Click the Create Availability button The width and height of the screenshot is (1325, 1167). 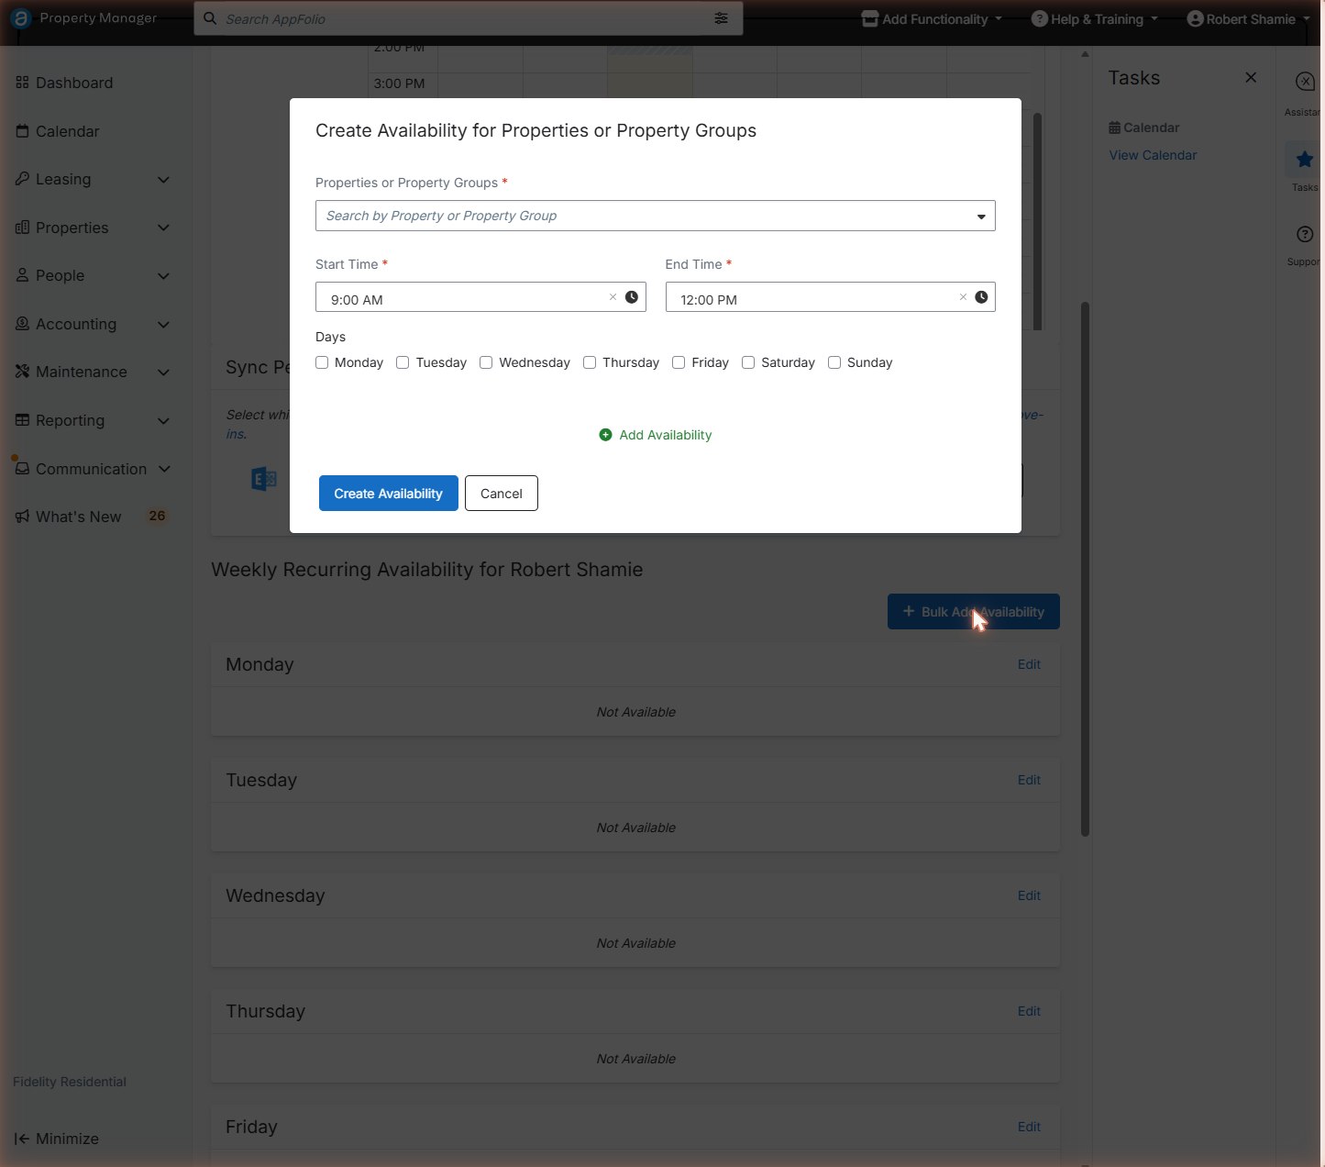pos(389,494)
